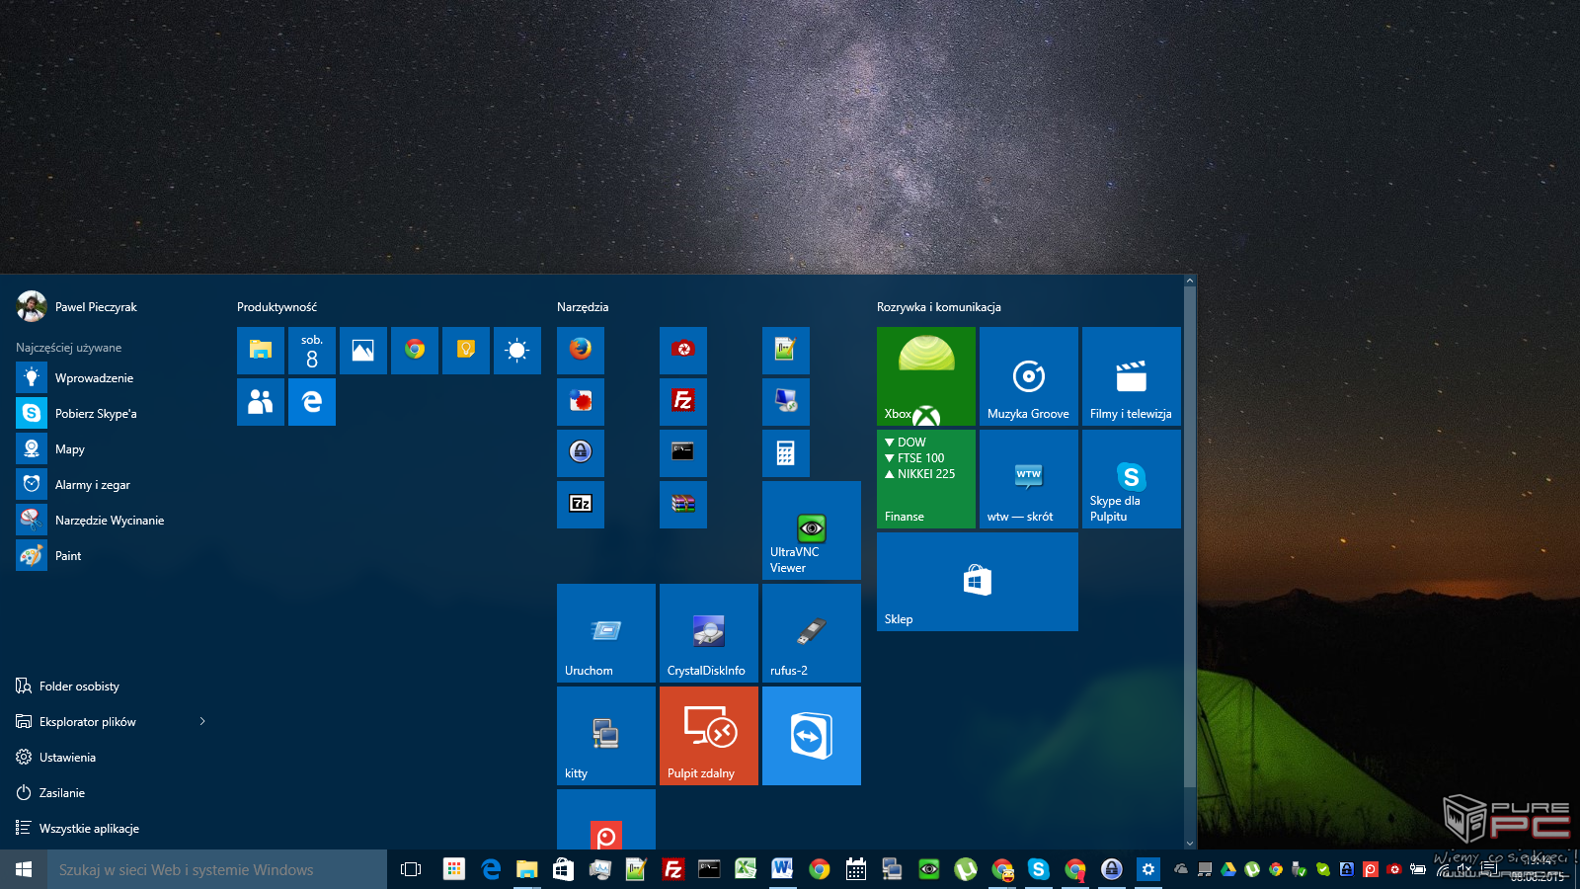
Task: Expand the Eksplorator plików submenu arrow
Action: click(x=202, y=721)
